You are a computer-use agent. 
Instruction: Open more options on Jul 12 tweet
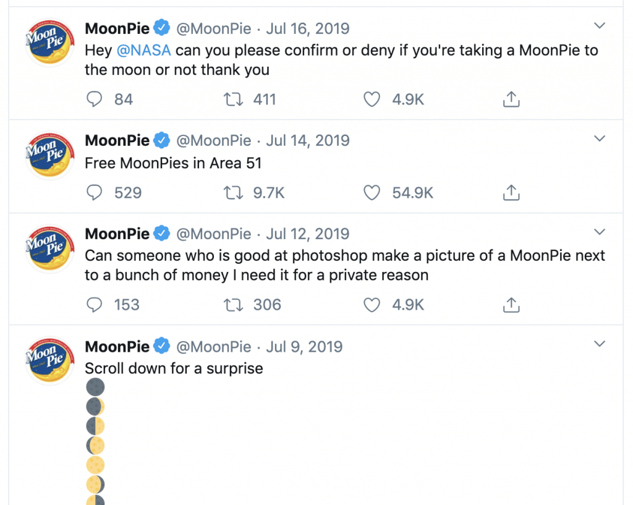[x=599, y=232]
